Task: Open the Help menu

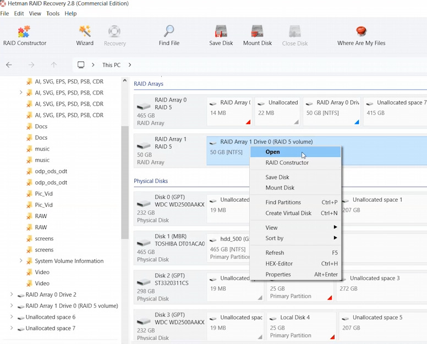Action: tap(70, 13)
